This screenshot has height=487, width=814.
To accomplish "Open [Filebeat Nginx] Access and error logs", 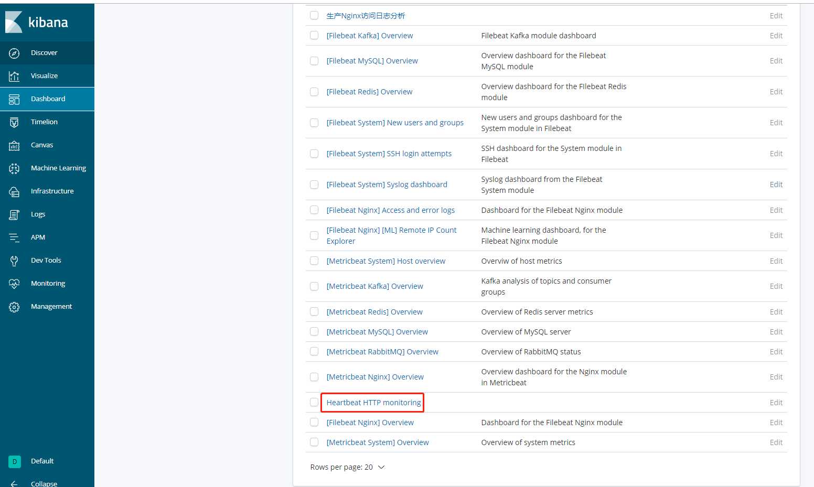I will click(x=390, y=210).
